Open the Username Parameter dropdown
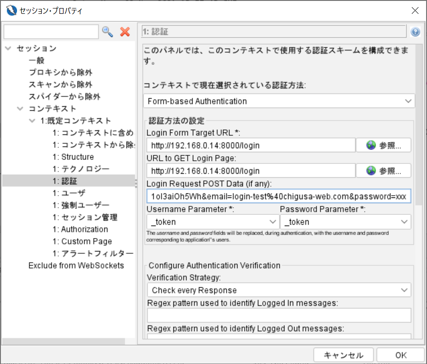 [x=213, y=222]
